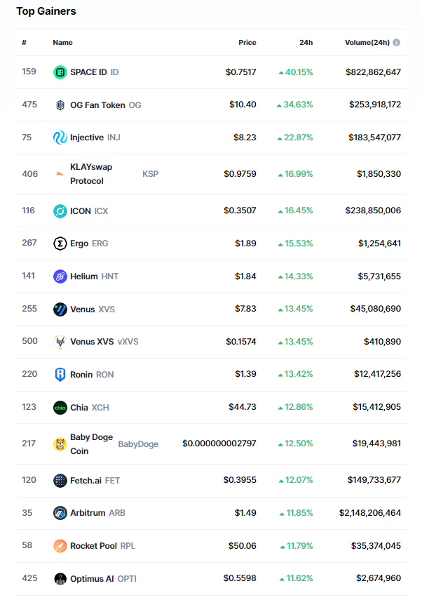Sort table by 24h change column
Screen dimensions: 422x600
coord(306,43)
